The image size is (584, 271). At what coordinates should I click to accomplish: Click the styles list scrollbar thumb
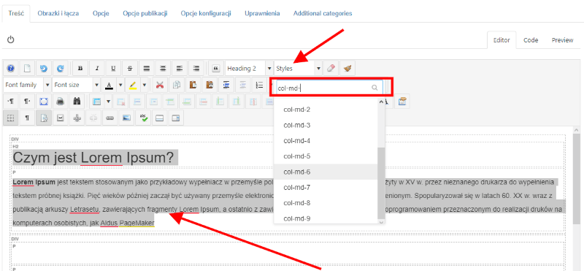click(x=381, y=183)
